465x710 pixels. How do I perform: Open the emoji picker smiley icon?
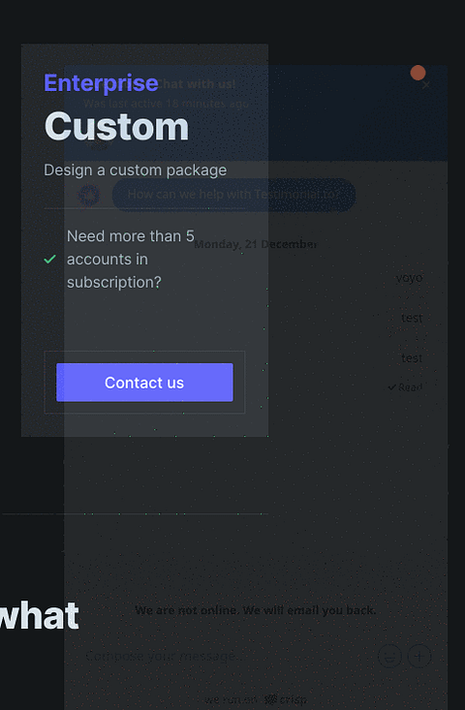click(389, 656)
